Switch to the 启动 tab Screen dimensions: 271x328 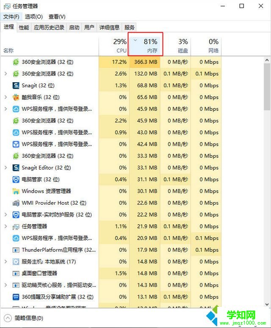[x=74, y=28]
